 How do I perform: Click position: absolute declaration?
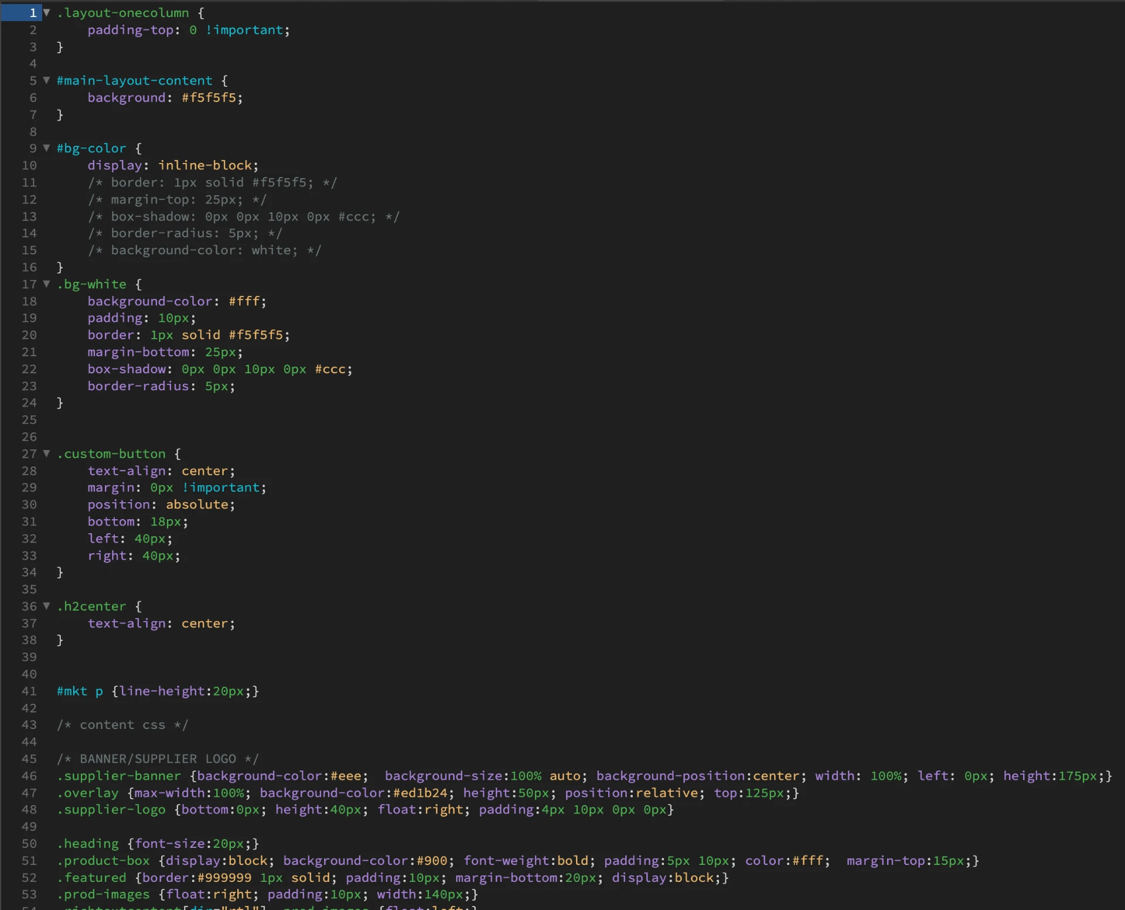coord(161,505)
